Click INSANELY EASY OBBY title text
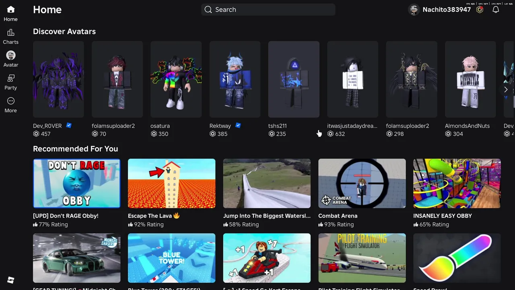Screen dimensions: 515x290 pyautogui.click(x=443, y=216)
